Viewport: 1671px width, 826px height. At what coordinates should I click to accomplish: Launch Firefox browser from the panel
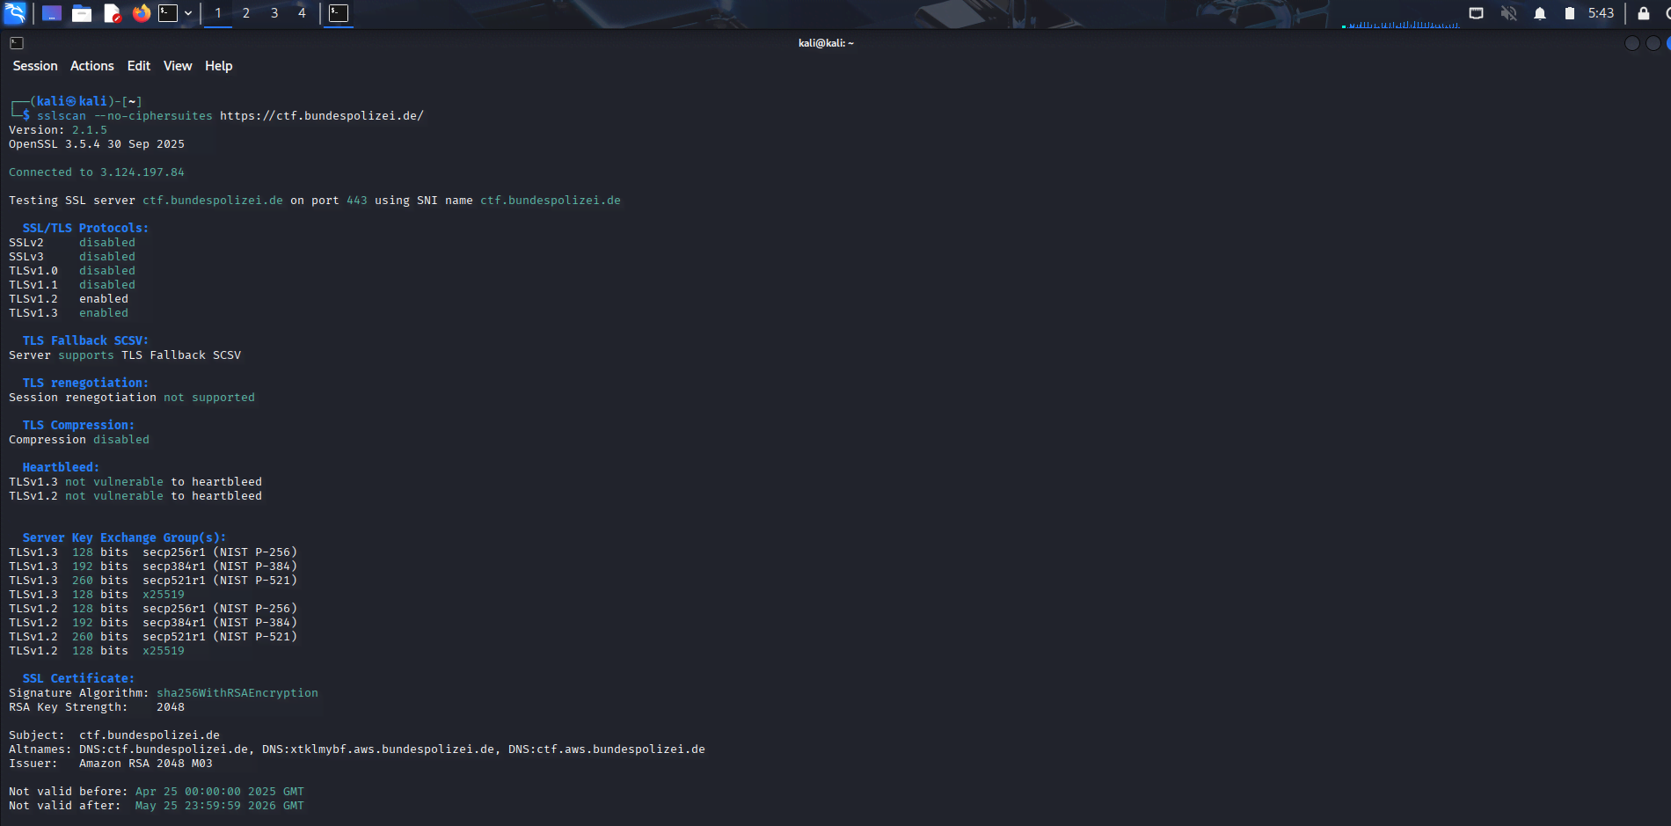141,13
